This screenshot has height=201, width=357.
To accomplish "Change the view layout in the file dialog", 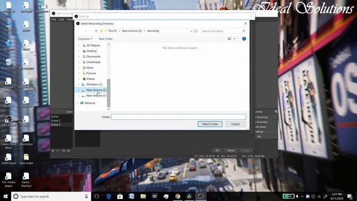I will click(x=229, y=39).
